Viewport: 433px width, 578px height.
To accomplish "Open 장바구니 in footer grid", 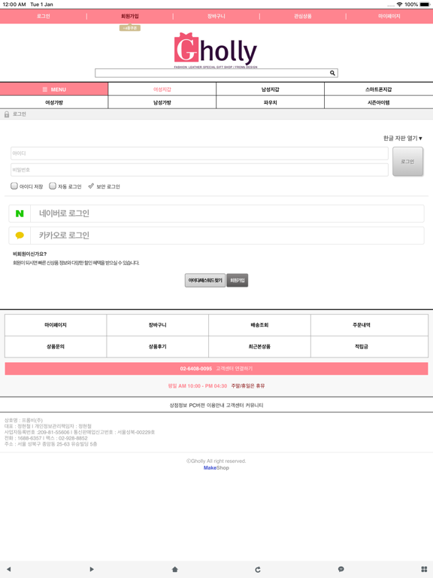I will [x=158, y=325].
